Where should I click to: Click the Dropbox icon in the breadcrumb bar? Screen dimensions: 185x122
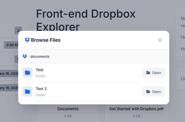[25, 56]
